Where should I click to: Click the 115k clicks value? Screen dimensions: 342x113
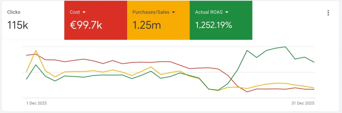(x=18, y=25)
